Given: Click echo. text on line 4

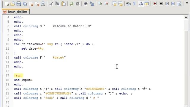Looking at the screenshot, I should pyautogui.click(x=18, y=17).
